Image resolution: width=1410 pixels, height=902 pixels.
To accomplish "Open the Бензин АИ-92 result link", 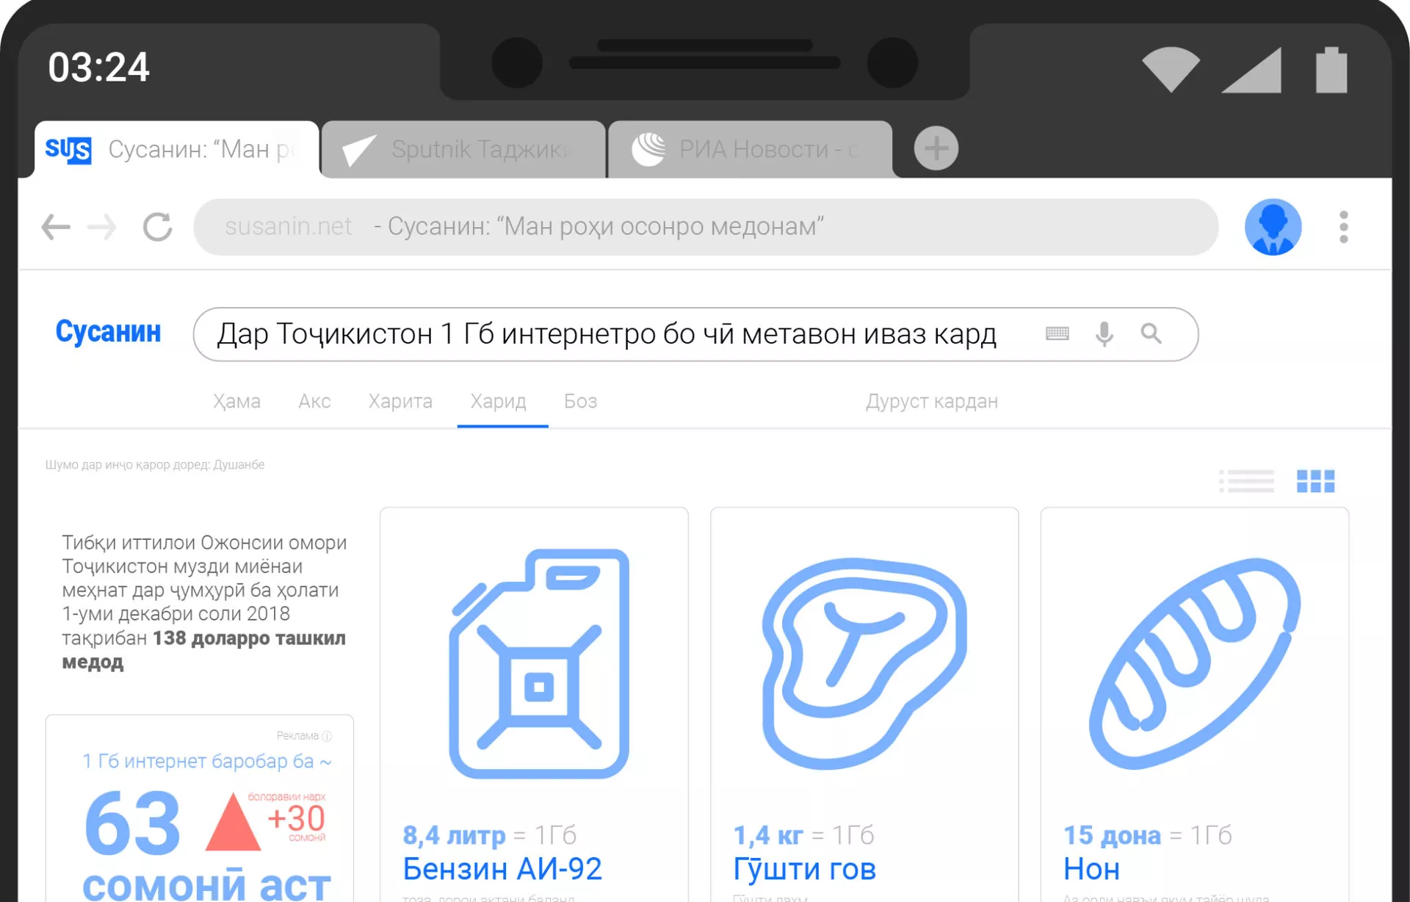I will (x=502, y=869).
